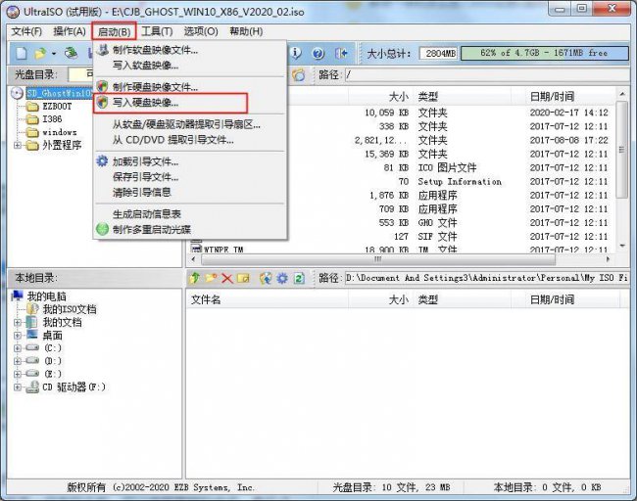The height and width of the screenshot is (501, 637).
Task: Click the Info (i) toolbar icon
Action: (x=296, y=53)
